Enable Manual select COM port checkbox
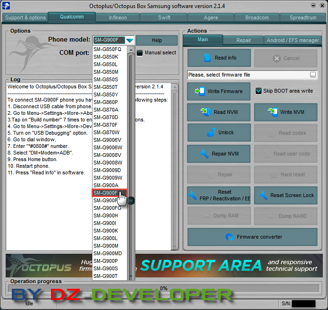 point(140,53)
